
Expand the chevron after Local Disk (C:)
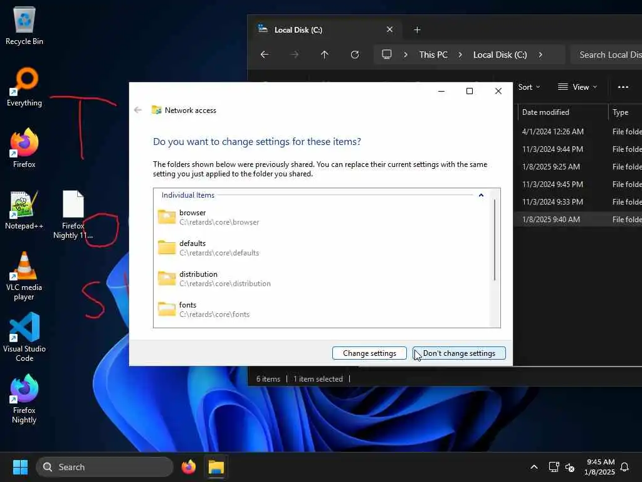coord(540,55)
